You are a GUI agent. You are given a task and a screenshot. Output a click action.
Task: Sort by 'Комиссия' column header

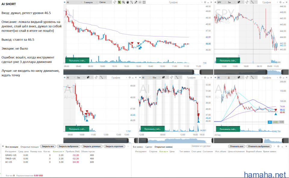click(58, 152)
